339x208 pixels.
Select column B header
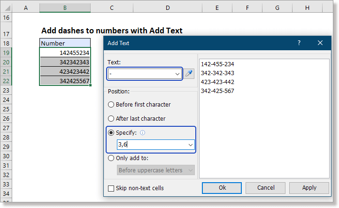tap(65, 8)
